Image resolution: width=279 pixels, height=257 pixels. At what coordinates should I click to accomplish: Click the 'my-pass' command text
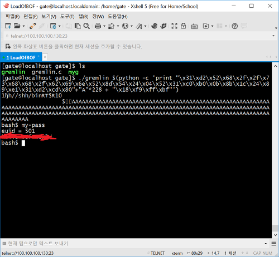coord(33,125)
